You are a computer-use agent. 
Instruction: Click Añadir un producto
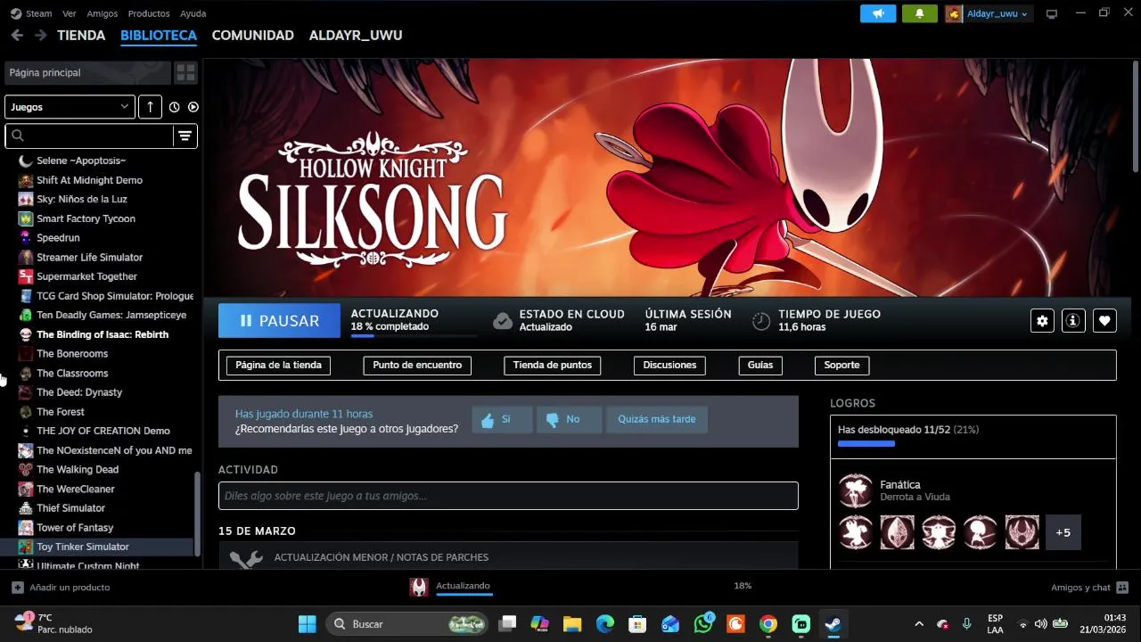click(x=61, y=587)
